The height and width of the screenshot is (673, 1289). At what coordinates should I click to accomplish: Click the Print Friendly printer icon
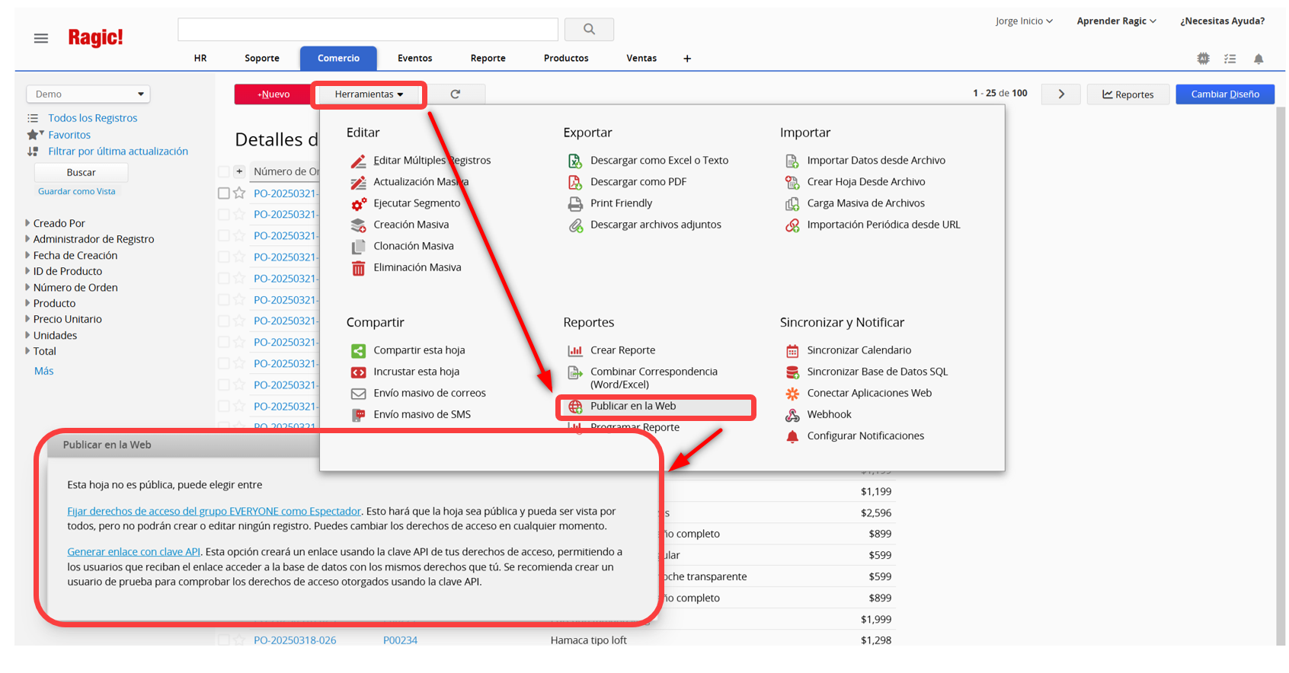tap(575, 203)
